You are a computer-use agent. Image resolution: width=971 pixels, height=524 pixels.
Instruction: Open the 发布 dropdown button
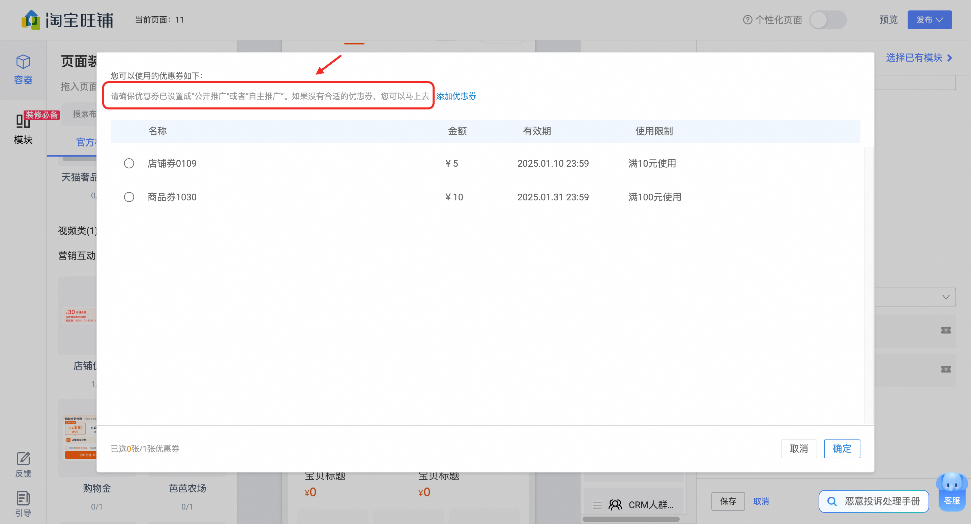tap(929, 20)
